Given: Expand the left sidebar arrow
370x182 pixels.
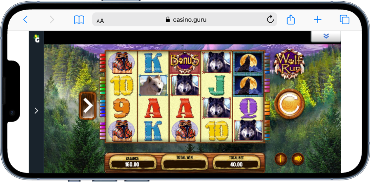Looking at the screenshot, I should 36,111.
